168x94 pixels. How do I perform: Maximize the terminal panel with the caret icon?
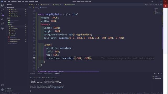(x=159, y=74)
